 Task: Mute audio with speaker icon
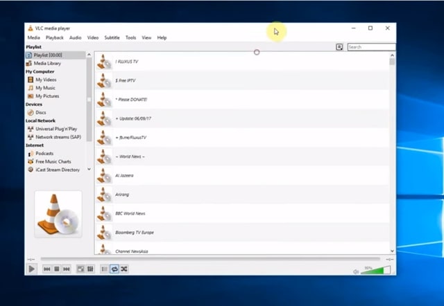[x=356, y=271]
